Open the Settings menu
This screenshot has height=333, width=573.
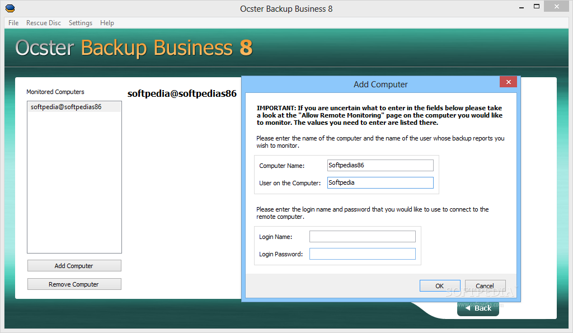point(81,22)
